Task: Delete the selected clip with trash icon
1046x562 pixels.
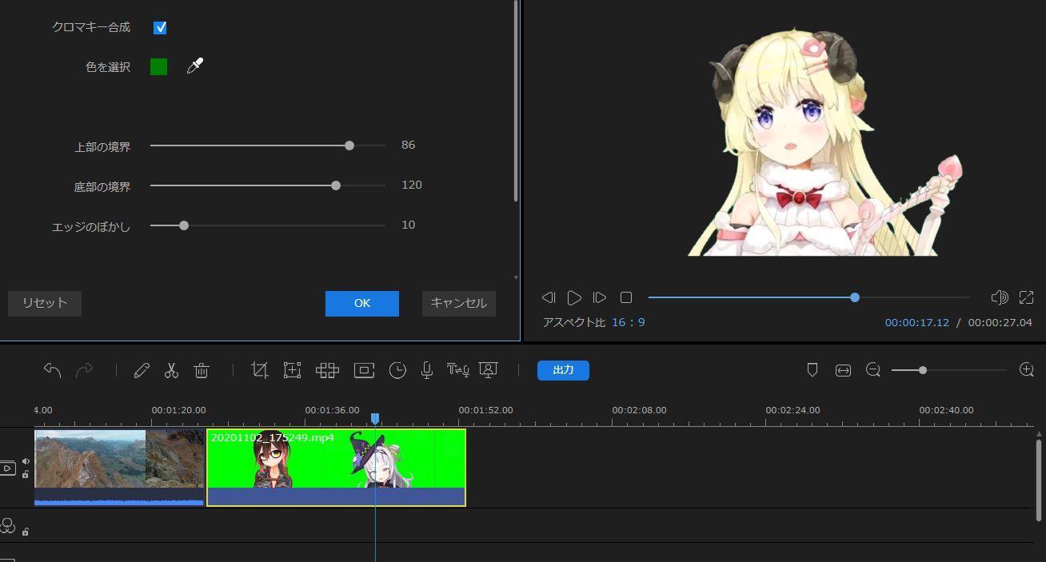Action: click(202, 370)
